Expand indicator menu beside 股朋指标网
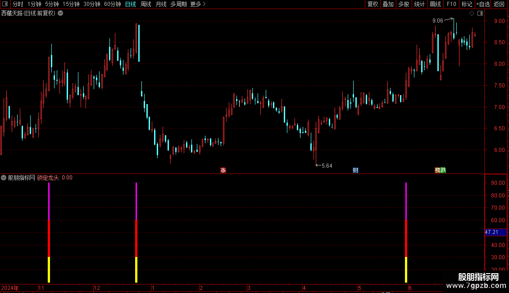509x293 pixels. pos(4,178)
